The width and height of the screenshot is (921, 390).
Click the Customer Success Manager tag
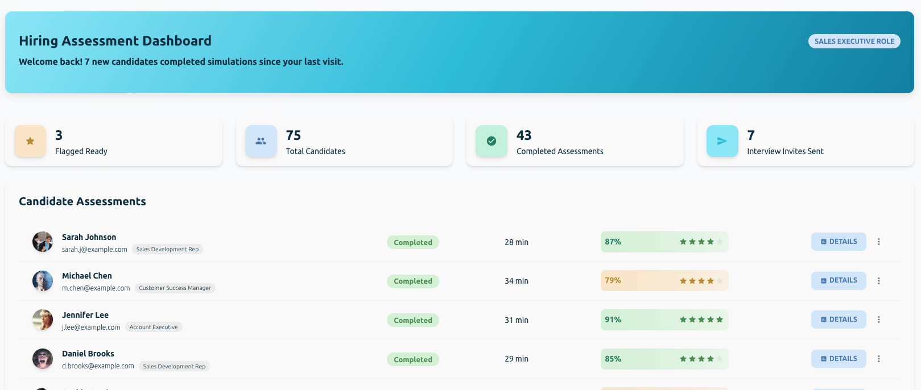(175, 288)
